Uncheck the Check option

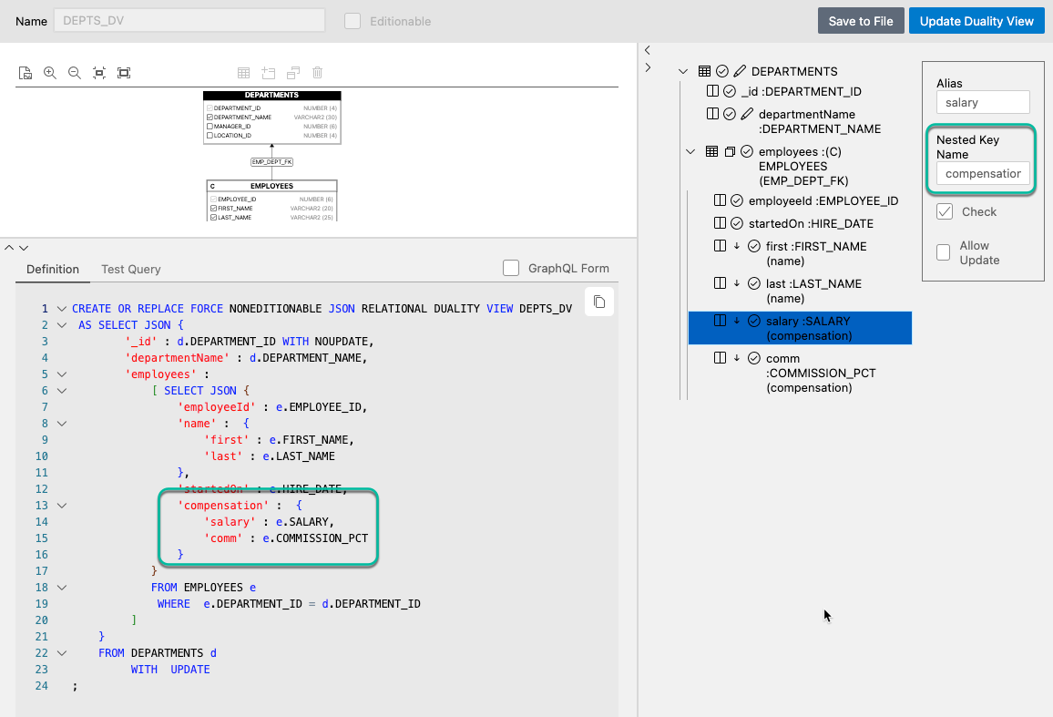[x=945, y=211]
